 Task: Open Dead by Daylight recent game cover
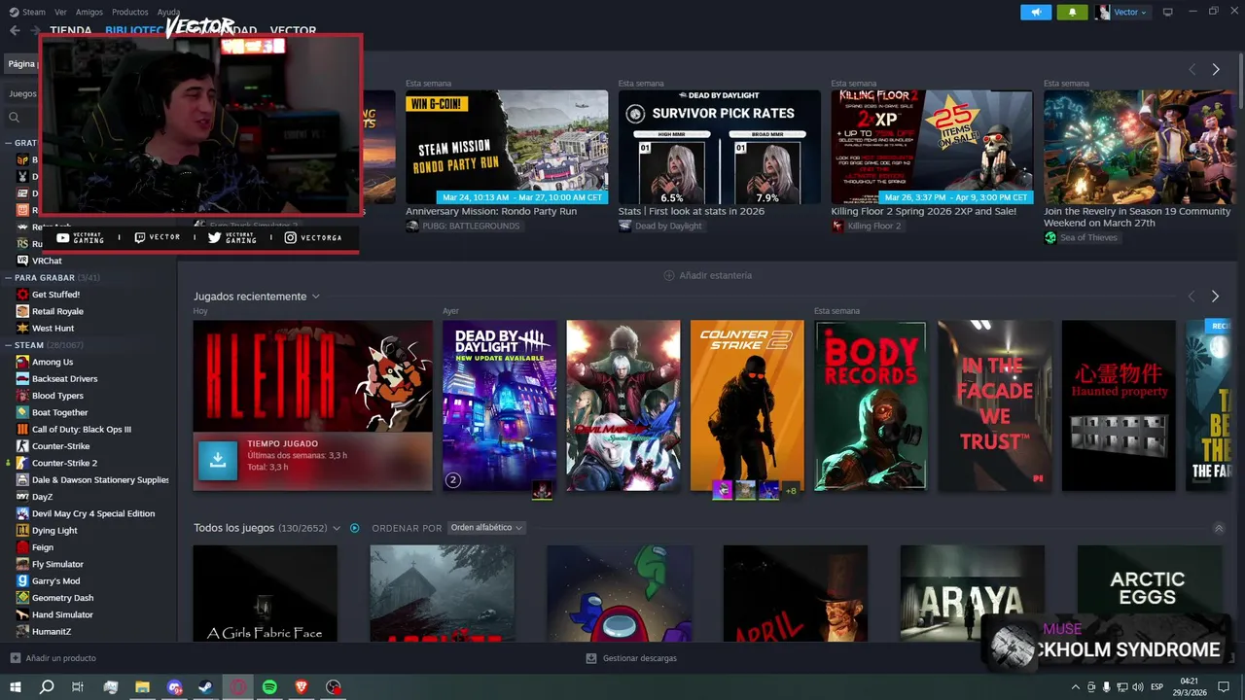pyautogui.click(x=500, y=405)
